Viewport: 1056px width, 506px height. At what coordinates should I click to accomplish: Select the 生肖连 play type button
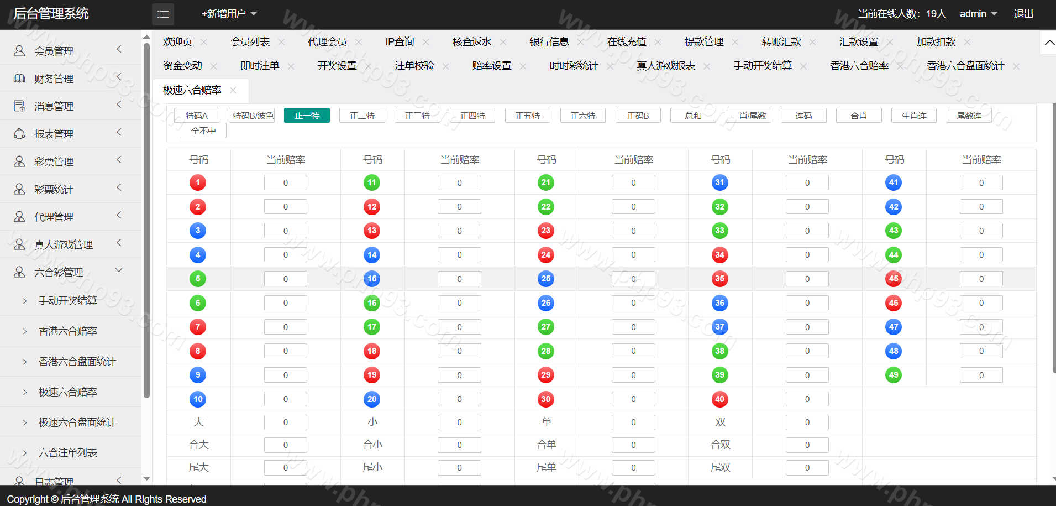pos(913,116)
